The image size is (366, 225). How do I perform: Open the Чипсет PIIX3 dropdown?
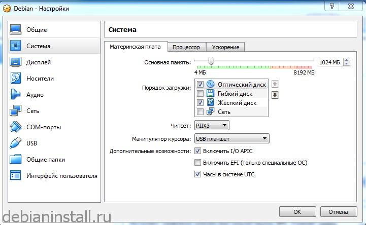pyautogui.click(x=212, y=125)
